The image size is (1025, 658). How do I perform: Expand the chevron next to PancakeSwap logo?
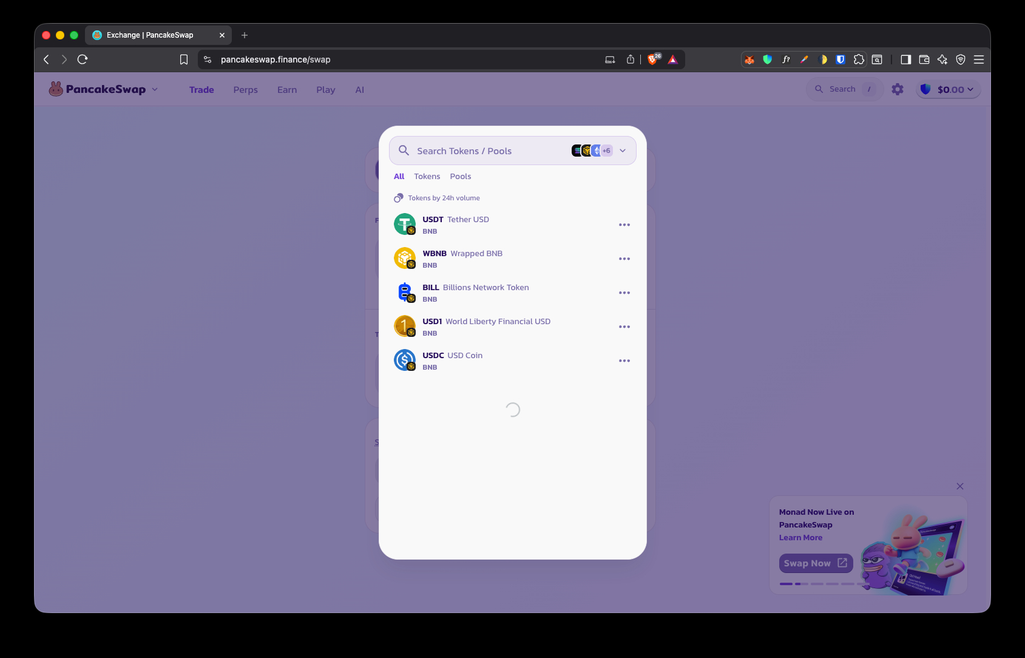click(x=155, y=89)
